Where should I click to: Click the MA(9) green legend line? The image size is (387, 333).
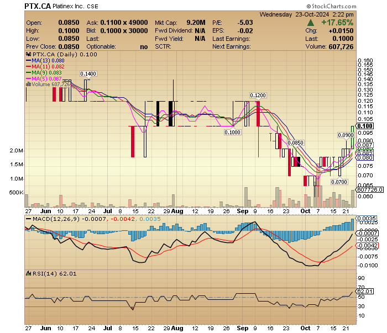tap(28, 72)
